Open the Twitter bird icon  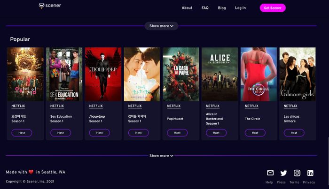point(283,173)
